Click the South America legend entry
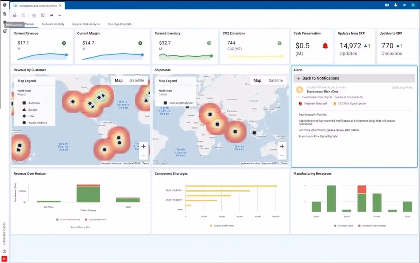 click(35, 123)
